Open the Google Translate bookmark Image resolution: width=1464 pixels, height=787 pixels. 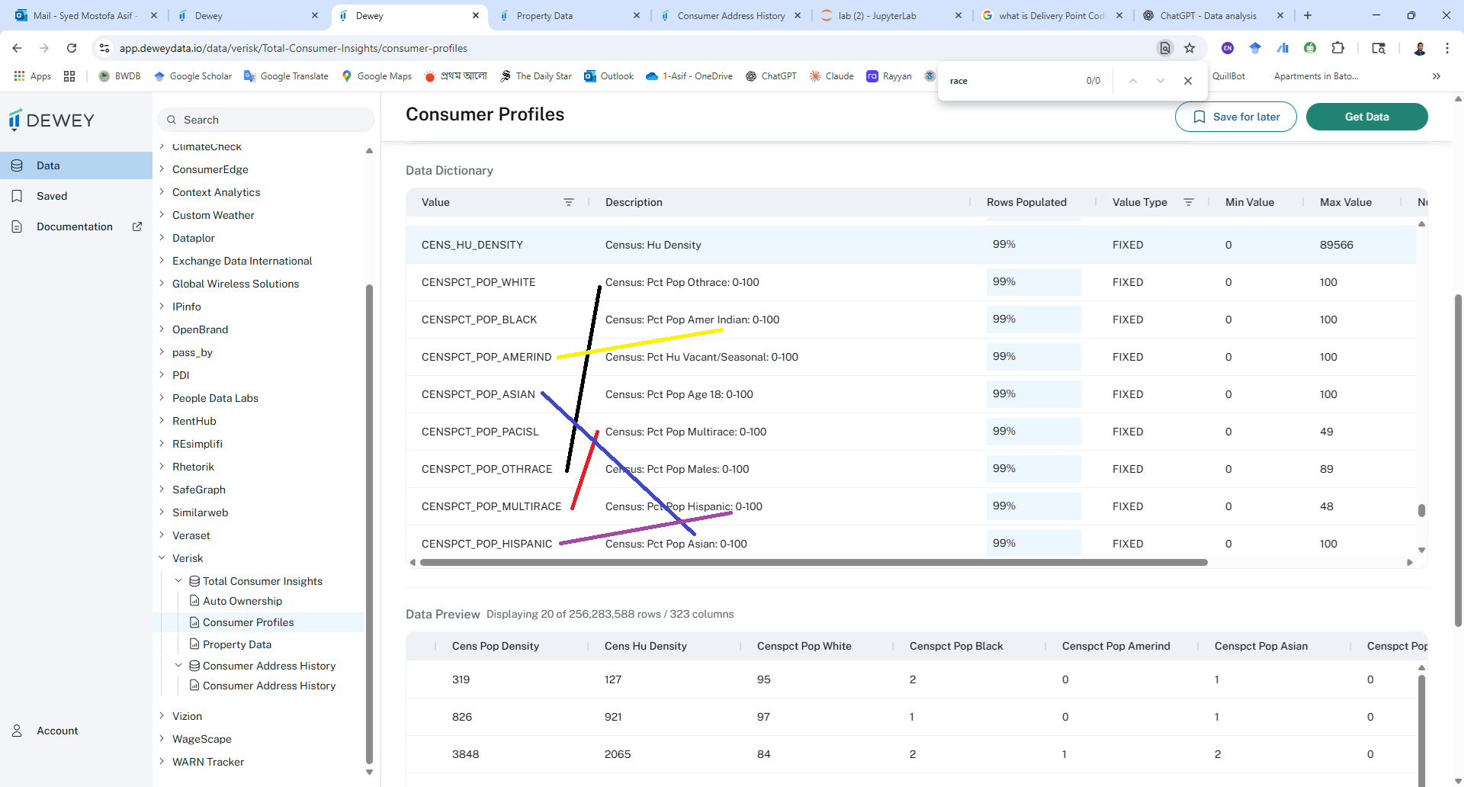(x=286, y=76)
